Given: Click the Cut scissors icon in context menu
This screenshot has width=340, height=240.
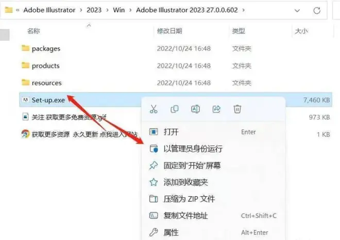Looking at the screenshot, I should point(154,109).
